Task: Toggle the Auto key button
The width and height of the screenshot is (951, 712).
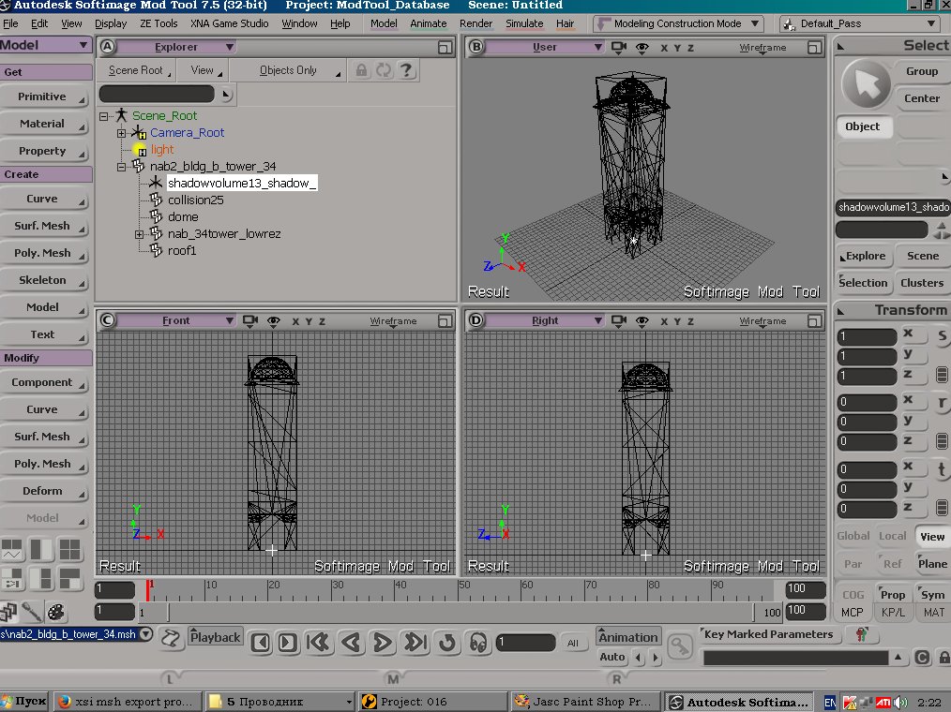Action: (x=612, y=657)
